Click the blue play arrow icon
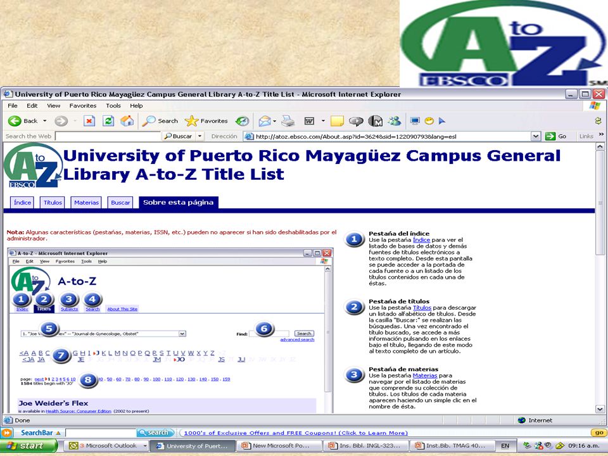The height and width of the screenshot is (456, 608). [441, 121]
